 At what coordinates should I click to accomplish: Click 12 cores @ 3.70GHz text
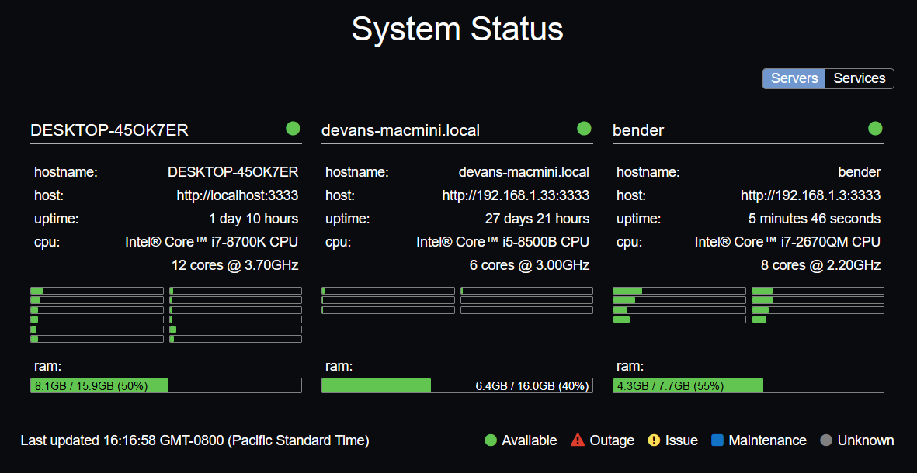(x=235, y=265)
